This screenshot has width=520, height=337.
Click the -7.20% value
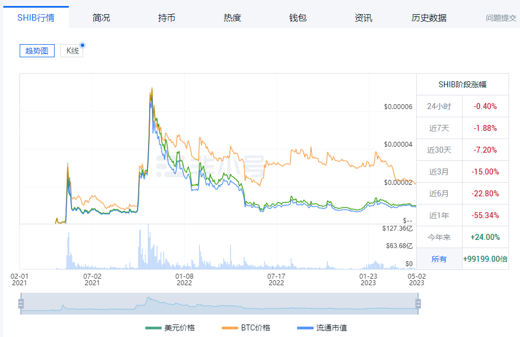[x=485, y=150]
